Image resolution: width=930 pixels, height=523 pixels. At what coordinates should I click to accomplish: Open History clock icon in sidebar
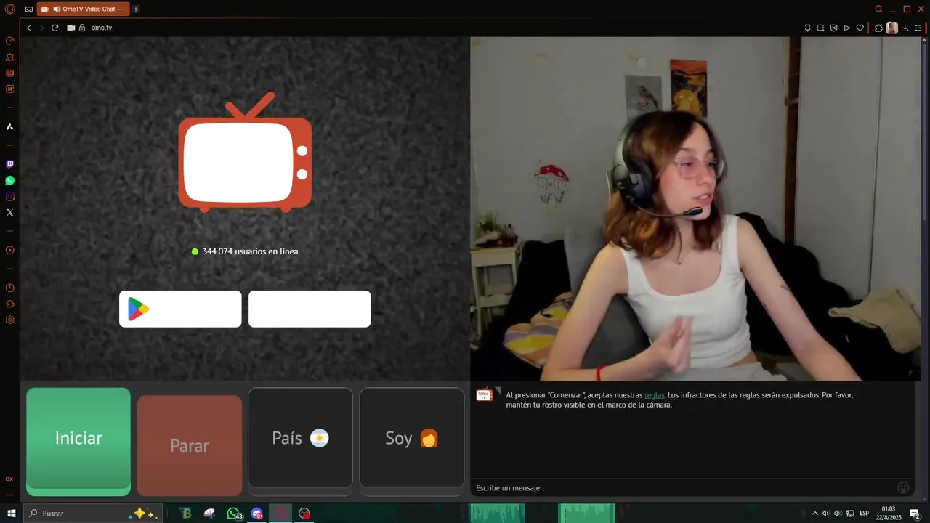click(x=10, y=288)
